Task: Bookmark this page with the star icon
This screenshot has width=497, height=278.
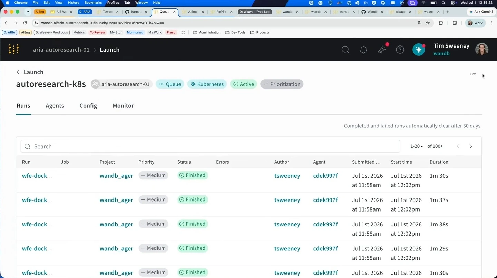Action: 428,23
